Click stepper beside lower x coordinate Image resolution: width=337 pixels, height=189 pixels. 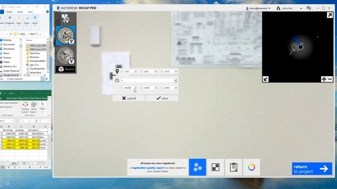click(136, 88)
